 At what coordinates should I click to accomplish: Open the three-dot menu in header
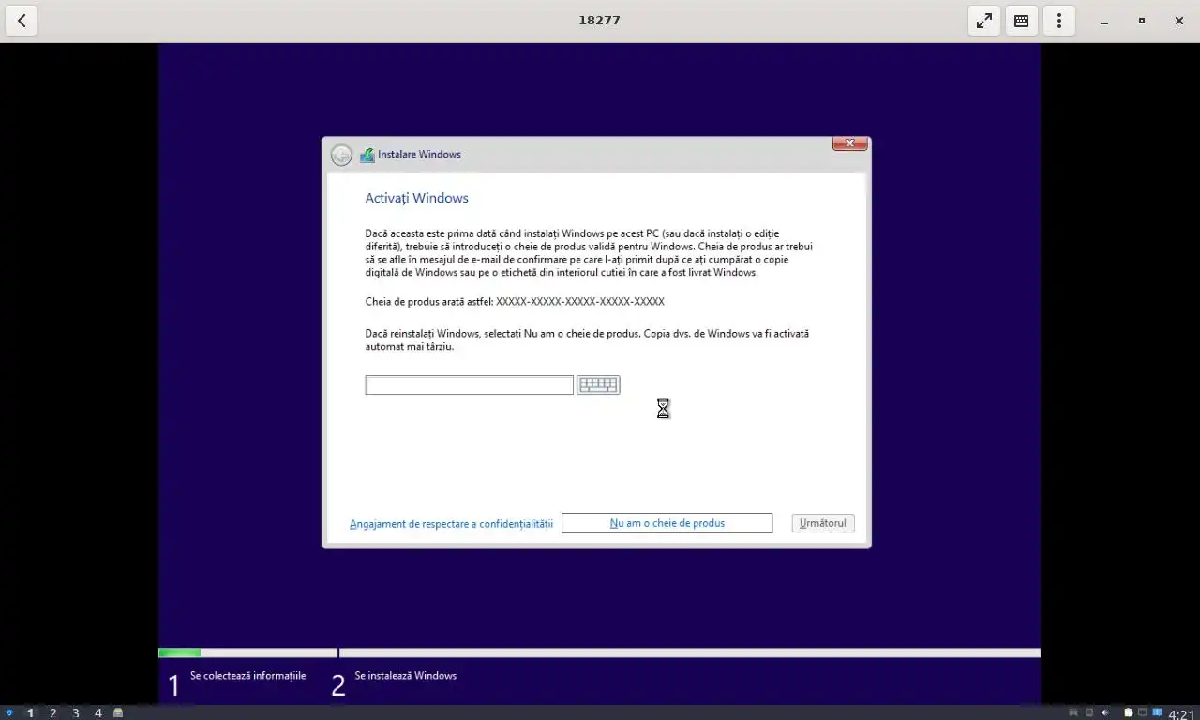click(x=1058, y=21)
